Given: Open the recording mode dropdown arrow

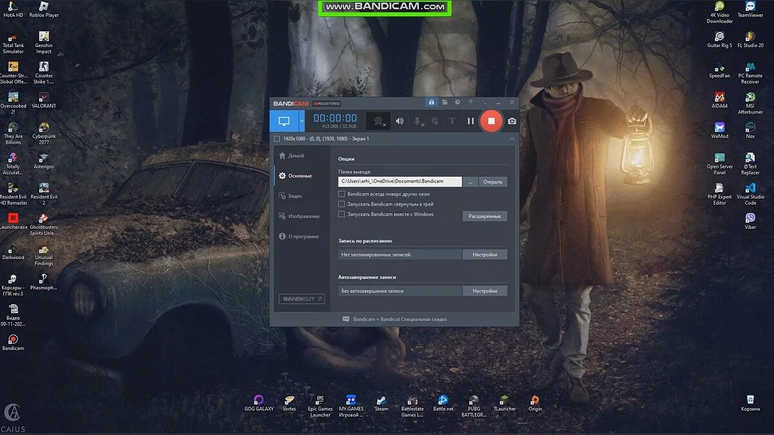Looking at the screenshot, I should click(x=302, y=121).
